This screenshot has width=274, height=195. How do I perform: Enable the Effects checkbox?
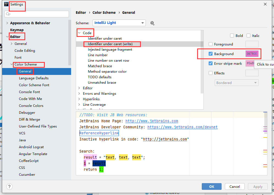coord(211,73)
